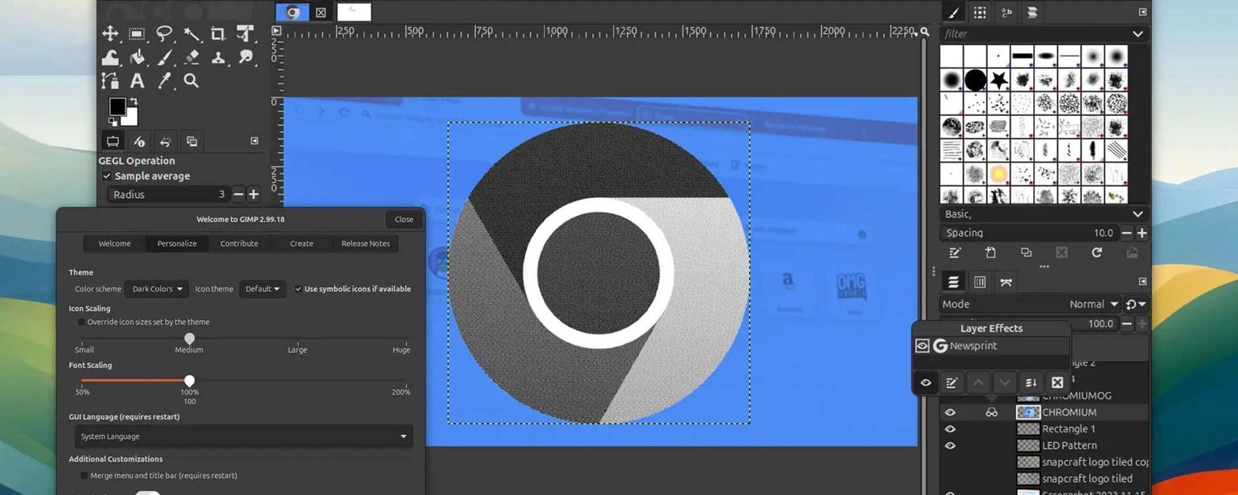Hide the Rectangle 1 layer
Image resolution: width=1238 pixels, height=495 pixels.
pos(950,429)
